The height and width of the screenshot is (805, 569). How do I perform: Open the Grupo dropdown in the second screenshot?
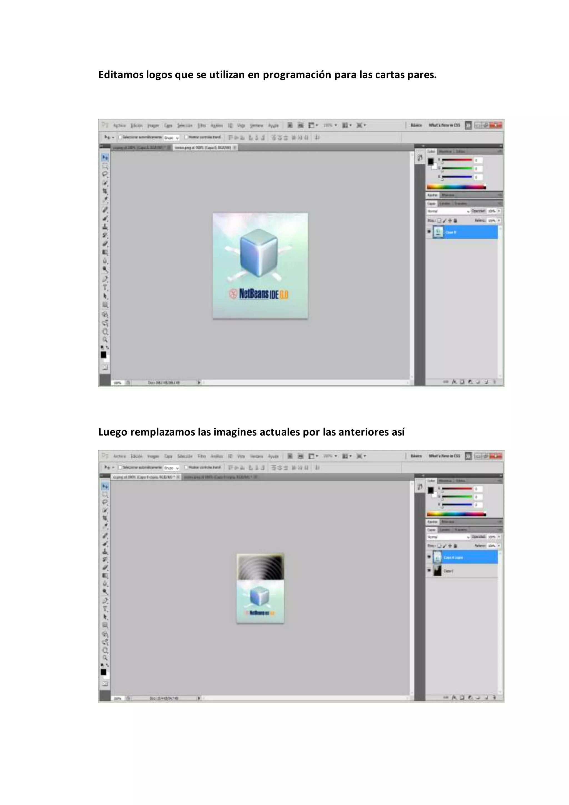[171, 468]
